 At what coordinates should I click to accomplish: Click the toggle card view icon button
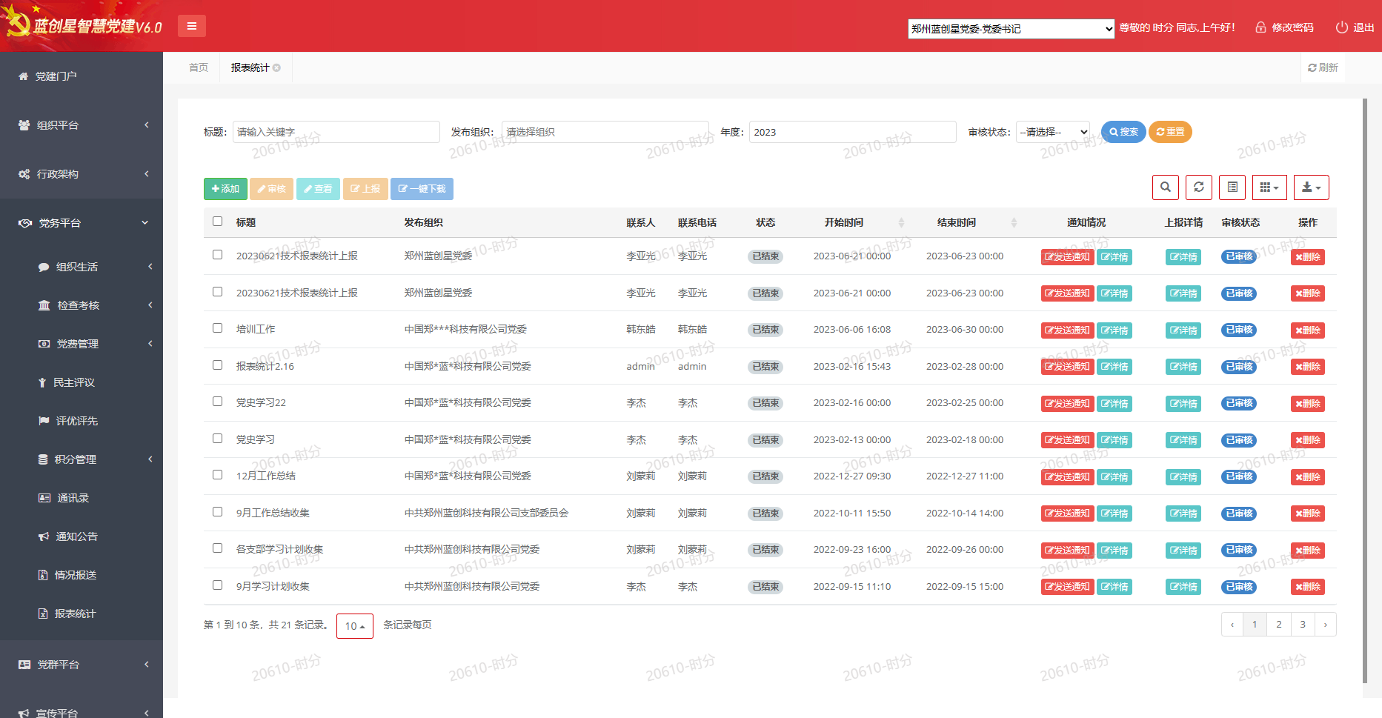(x=1232, y=187)
